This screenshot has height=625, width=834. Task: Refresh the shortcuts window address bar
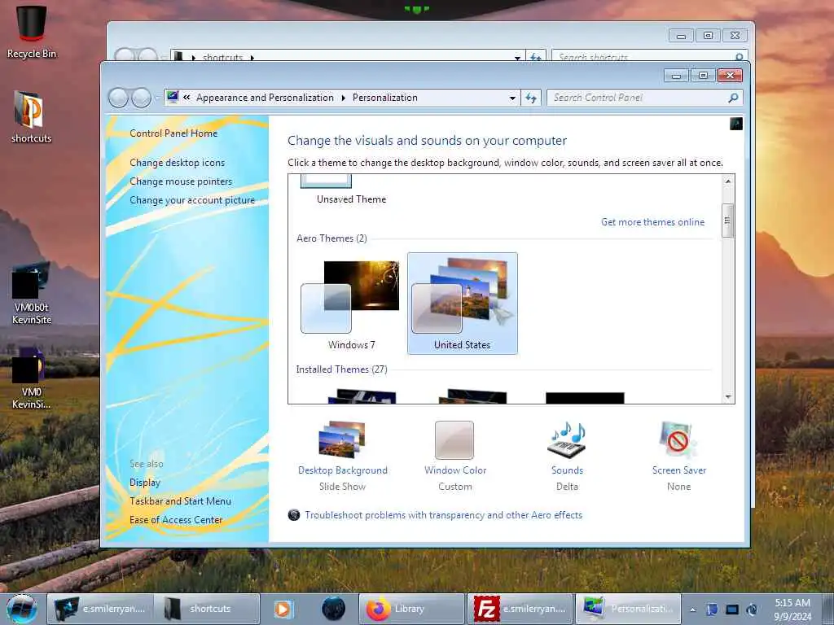click(x=536, y=56)
